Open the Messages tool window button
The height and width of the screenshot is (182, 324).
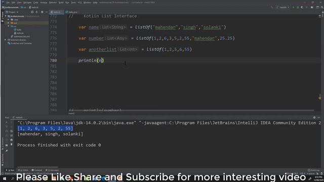coord(52,170)
